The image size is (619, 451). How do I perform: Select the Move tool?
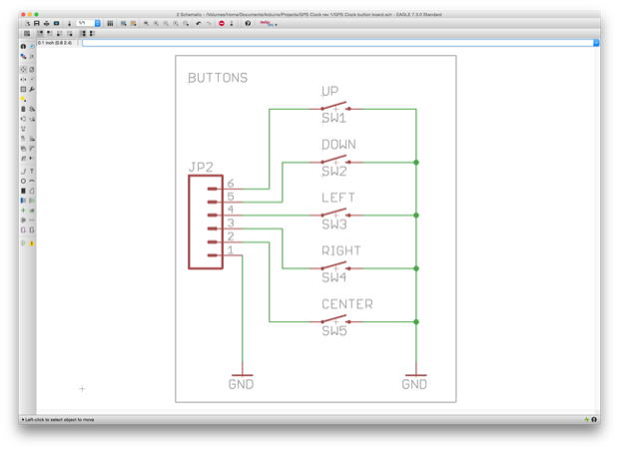[x=23, y=70]
